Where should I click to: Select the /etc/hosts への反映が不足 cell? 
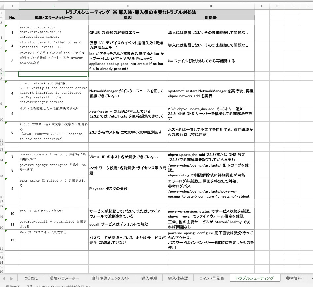coord(128,114)
